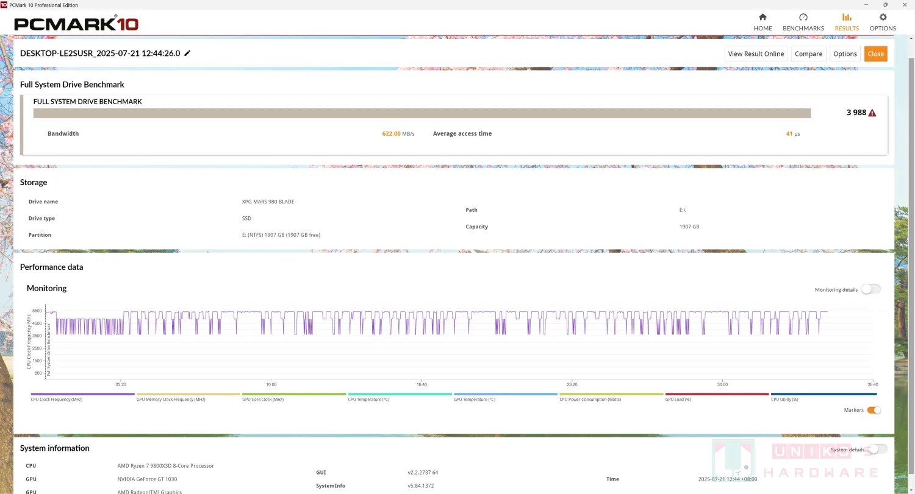The image size is (915, 494).
Task: Maximize or restore the PCMark 10 window
Action: tap(886, 4)
